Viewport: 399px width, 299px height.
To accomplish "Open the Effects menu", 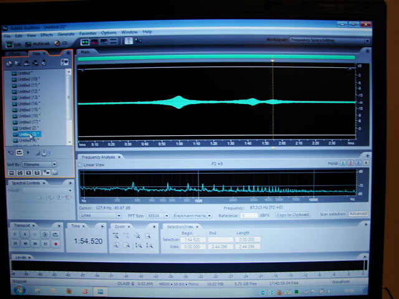I will point(47,32).
